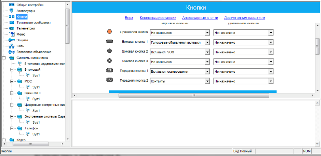The width and height of the screenshot is (321, 156).
Task: Open Боковая кнопка 3 long press dropdown
Action: click(x=271, y=62)
